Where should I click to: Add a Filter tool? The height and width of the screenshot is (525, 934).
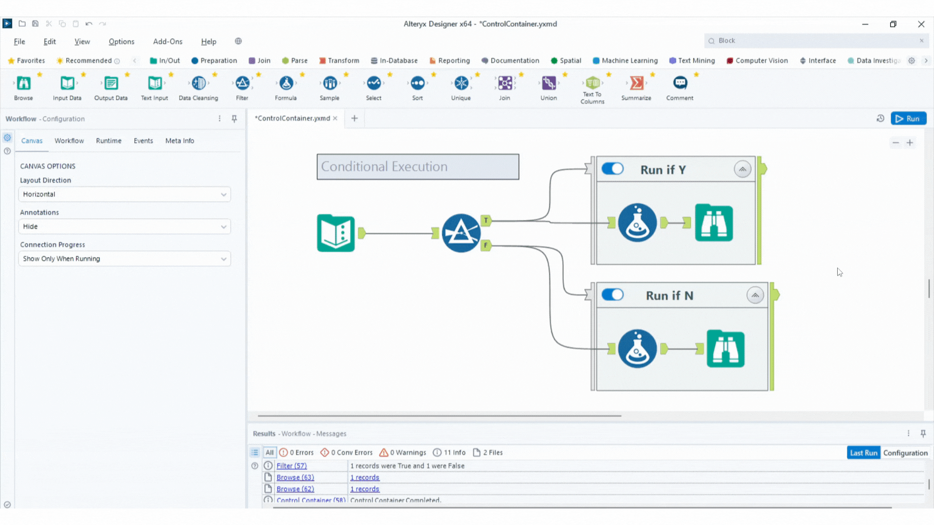point(242,85)
